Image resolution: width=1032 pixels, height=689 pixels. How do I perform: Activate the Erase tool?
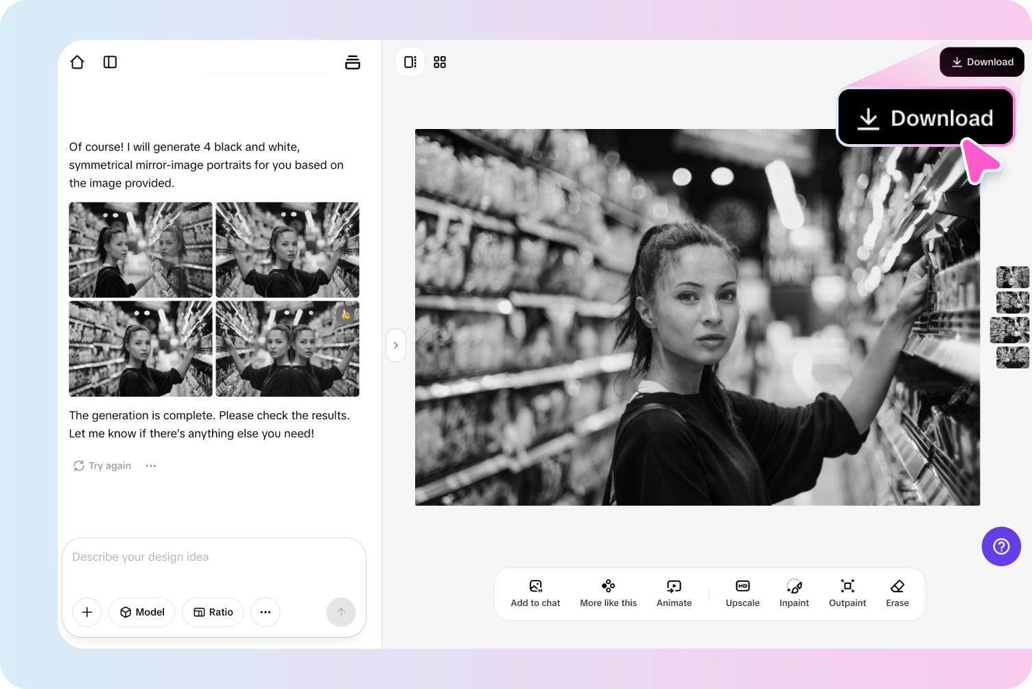tap(898, 594)
